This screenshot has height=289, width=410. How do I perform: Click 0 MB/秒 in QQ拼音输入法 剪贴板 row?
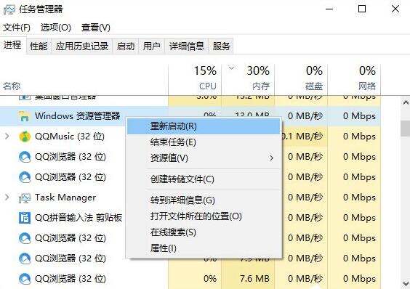click(x=305, y=217)
